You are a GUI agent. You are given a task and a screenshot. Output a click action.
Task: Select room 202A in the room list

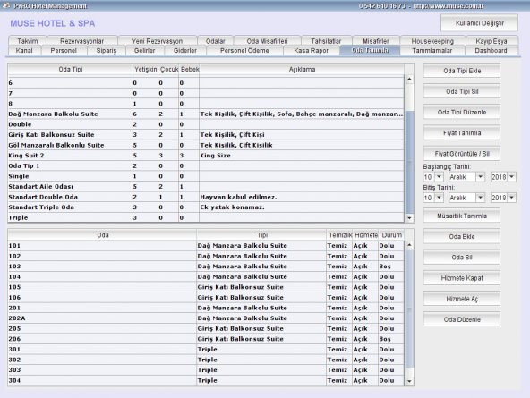(x=206, y=318)
